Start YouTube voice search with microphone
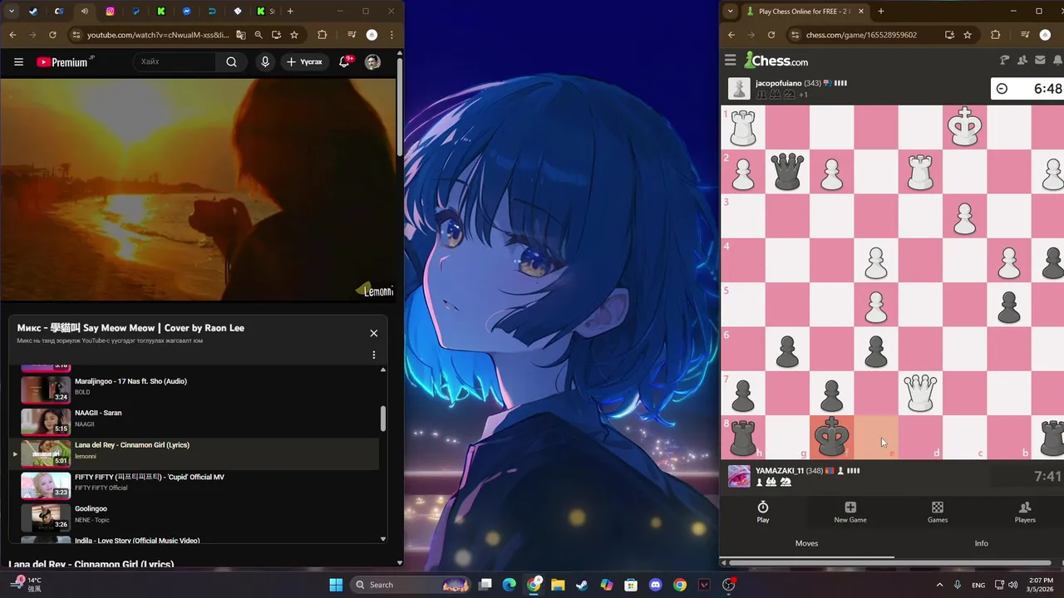Image resolution: width=1064 pixels, height=598 pixels. [265, 61]
